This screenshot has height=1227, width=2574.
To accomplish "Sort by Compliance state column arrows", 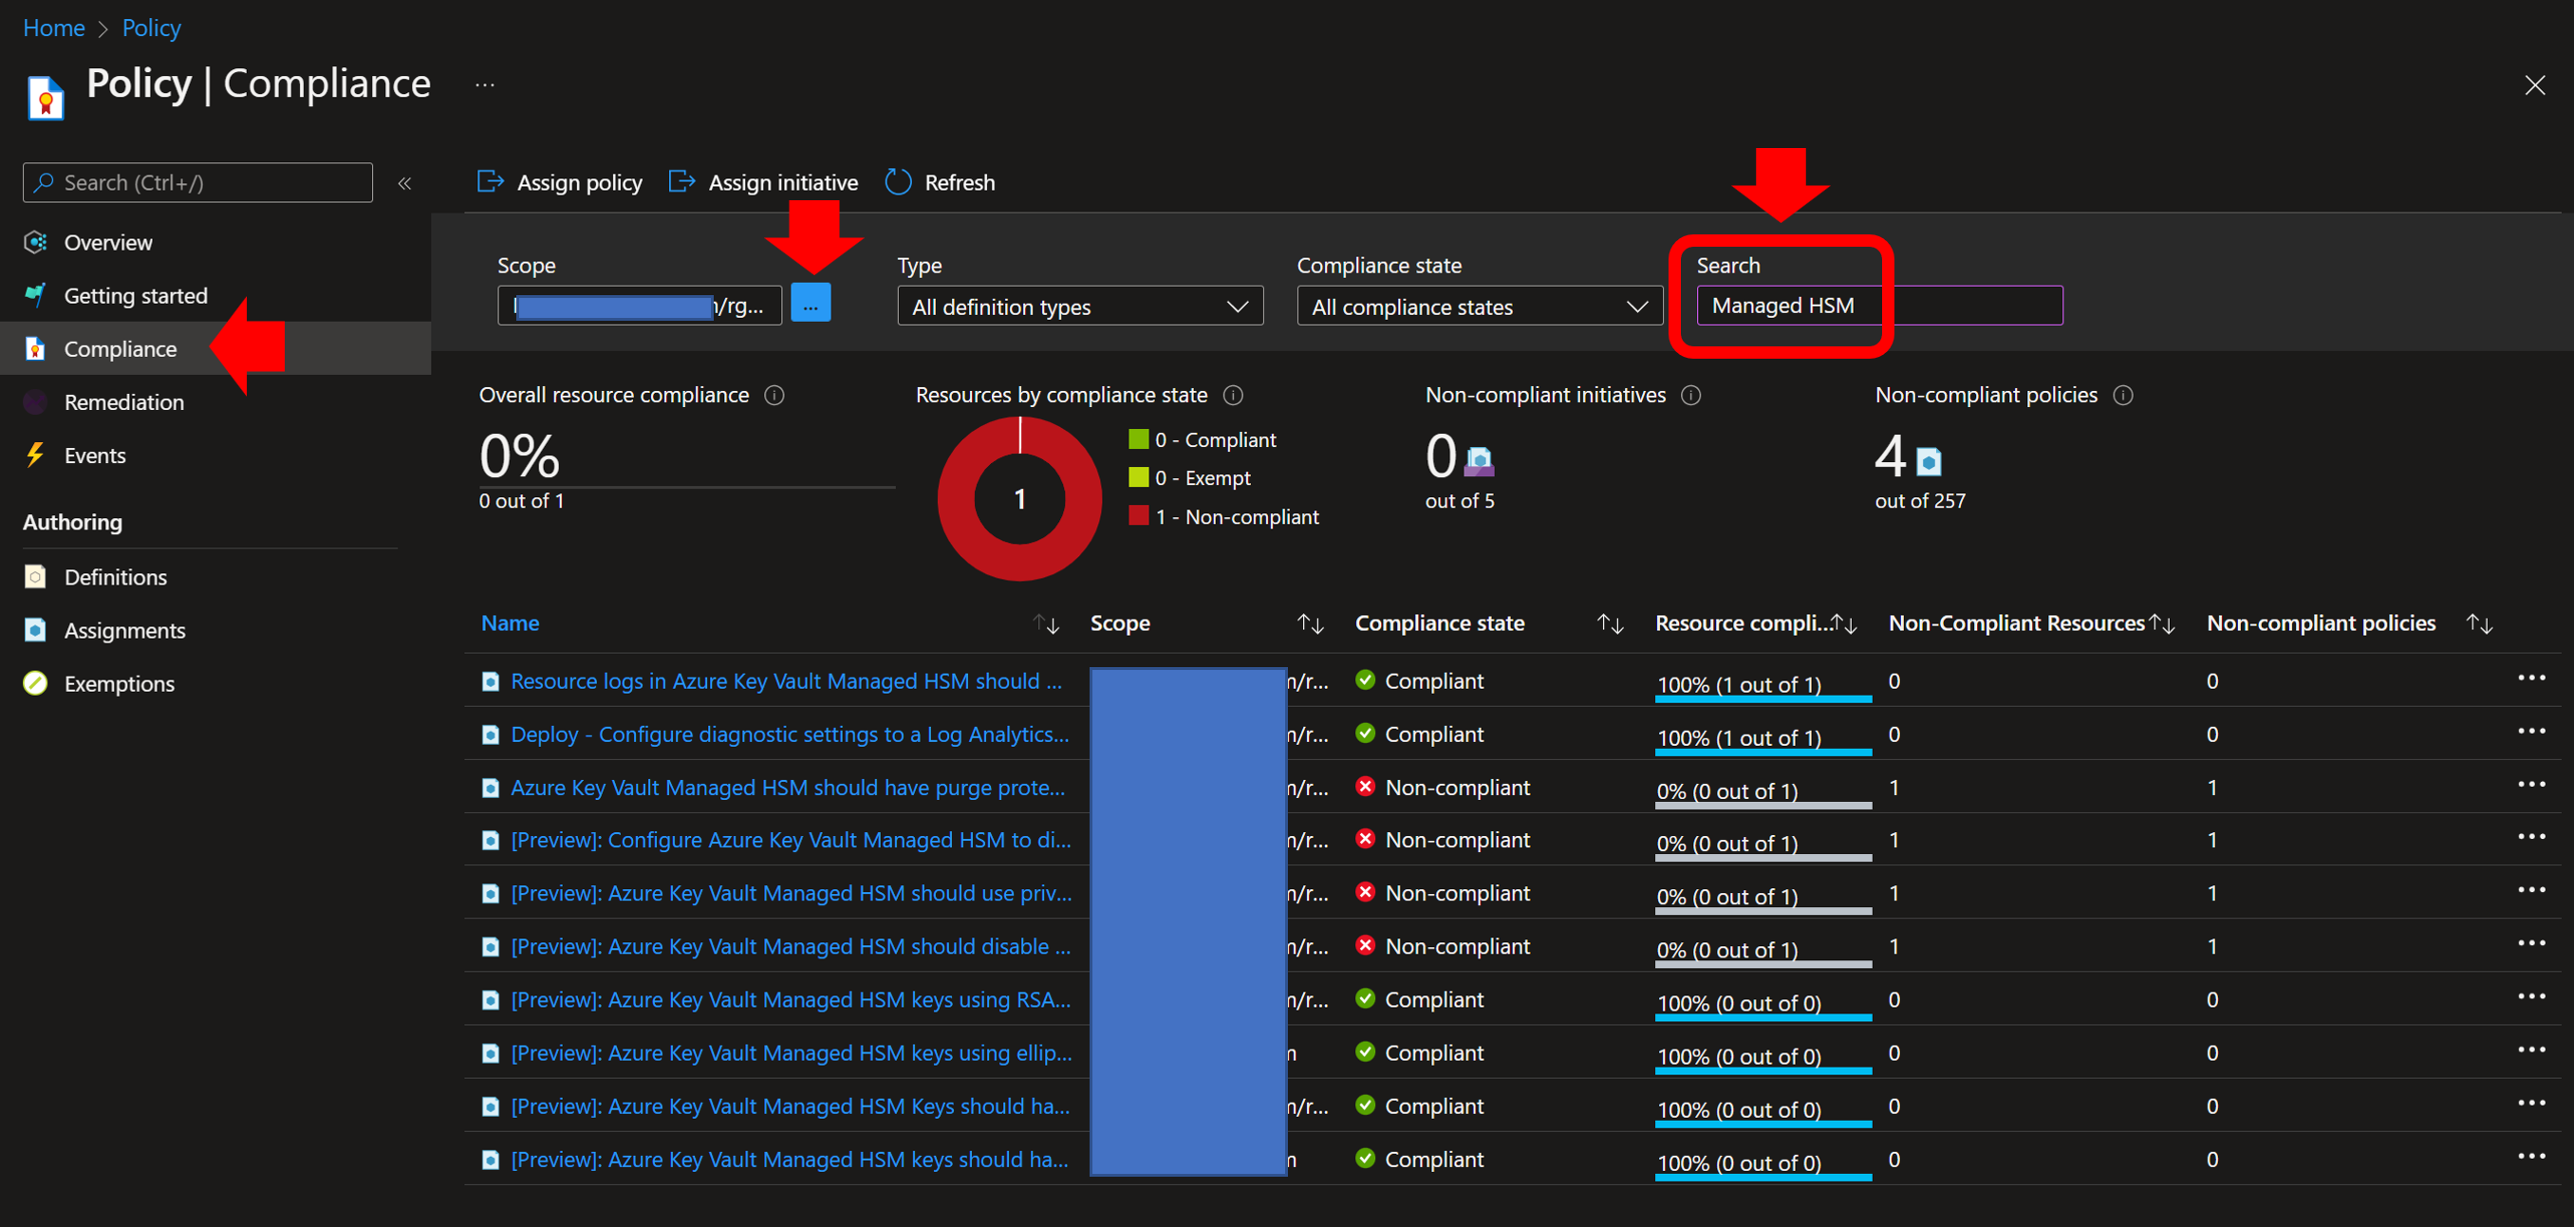I will (x=1610, y=624).
